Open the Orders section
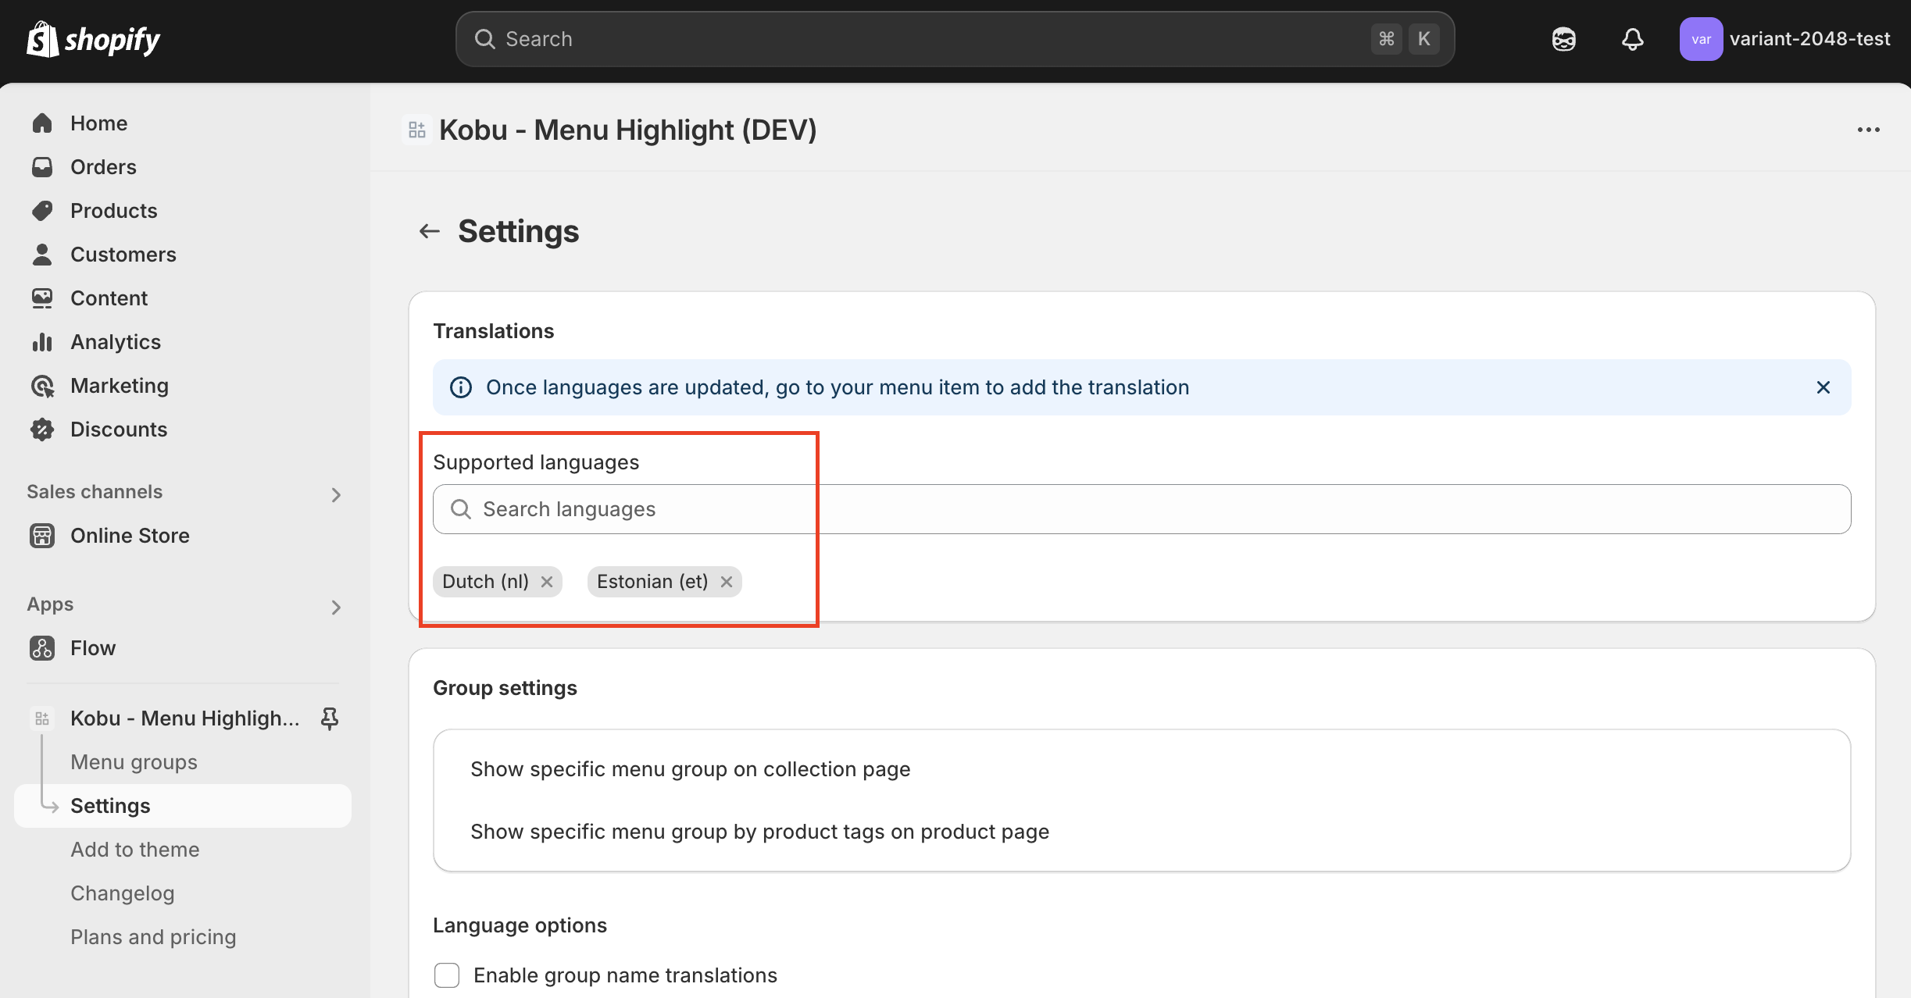The image size is (1911, 998). point(102,166)
